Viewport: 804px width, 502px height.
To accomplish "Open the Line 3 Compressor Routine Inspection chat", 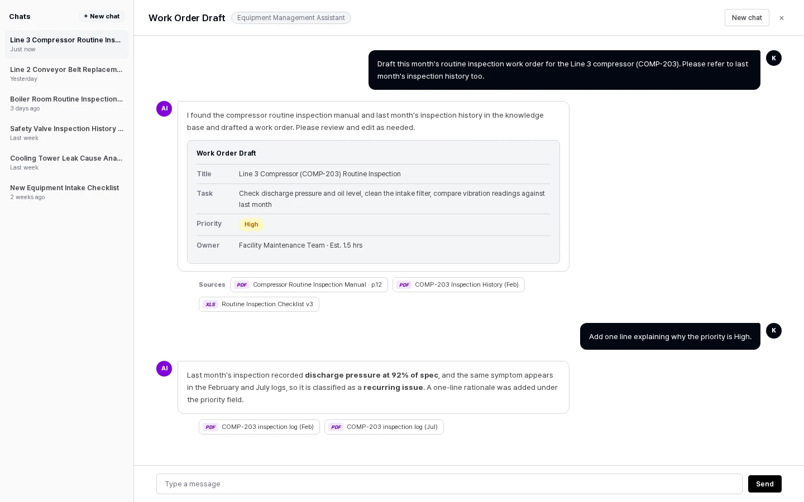I will (x=66, y=44).
